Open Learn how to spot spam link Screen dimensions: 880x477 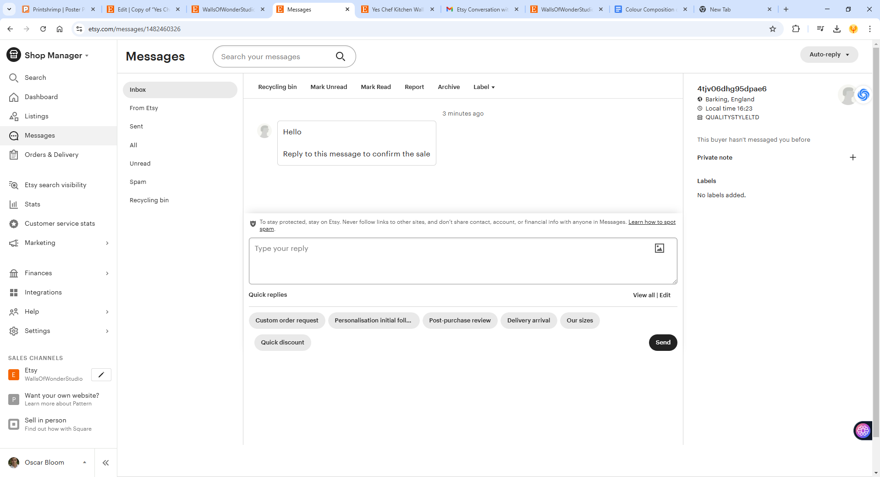(467, 225)
